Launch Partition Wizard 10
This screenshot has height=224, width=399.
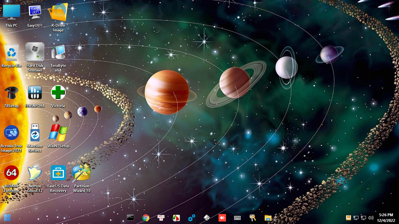click(81, 178)
